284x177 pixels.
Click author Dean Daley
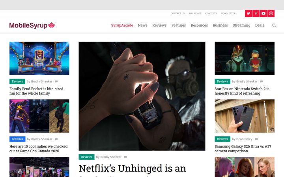coord(244,139)
